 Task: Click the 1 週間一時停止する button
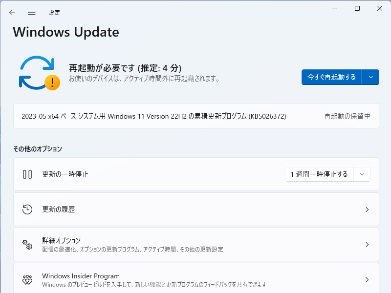click(x=319, y=174)
